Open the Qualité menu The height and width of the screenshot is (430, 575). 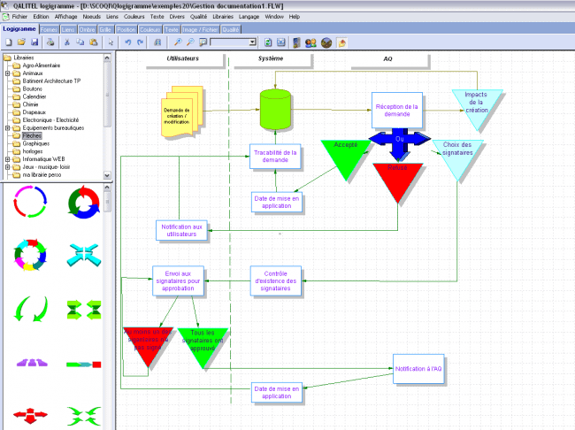[198, 17]
